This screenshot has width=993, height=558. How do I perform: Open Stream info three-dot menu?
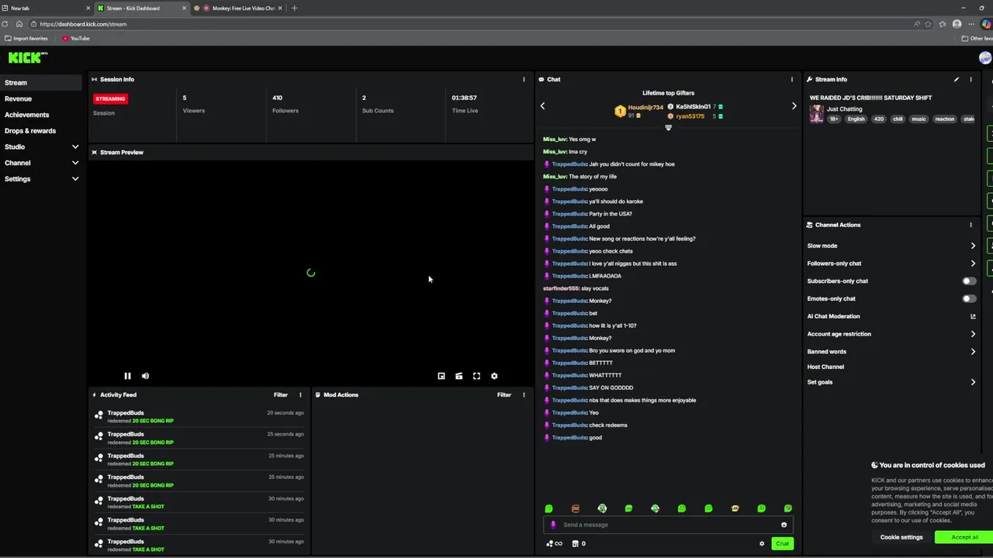(x=971, y=79)
